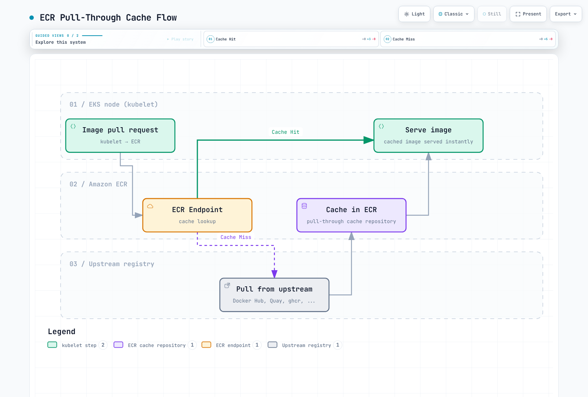Click the Cache Miss diff stats
Screen dimensions: 588x397
[546, 39]
